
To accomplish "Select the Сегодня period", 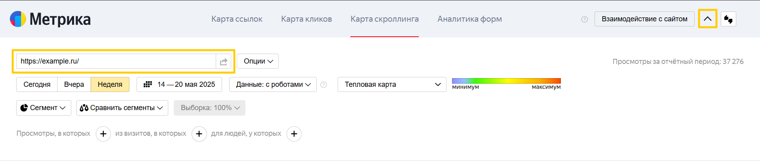I will point(37,84).
